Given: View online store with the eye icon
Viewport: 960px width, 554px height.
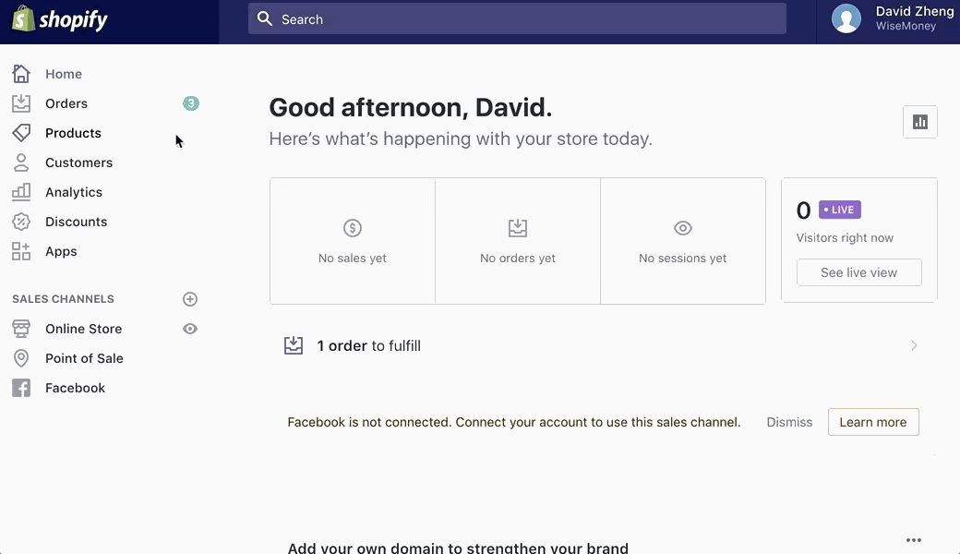Looking at the screenshot, I should pos(190,329).
